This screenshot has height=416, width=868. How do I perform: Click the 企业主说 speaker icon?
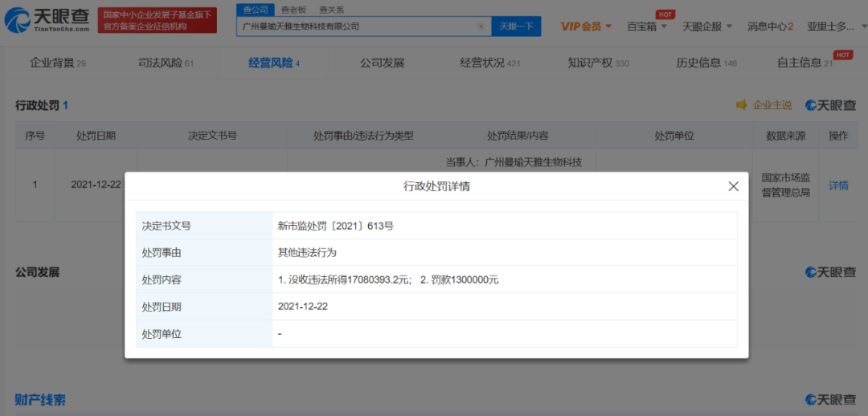pos(741,105)
